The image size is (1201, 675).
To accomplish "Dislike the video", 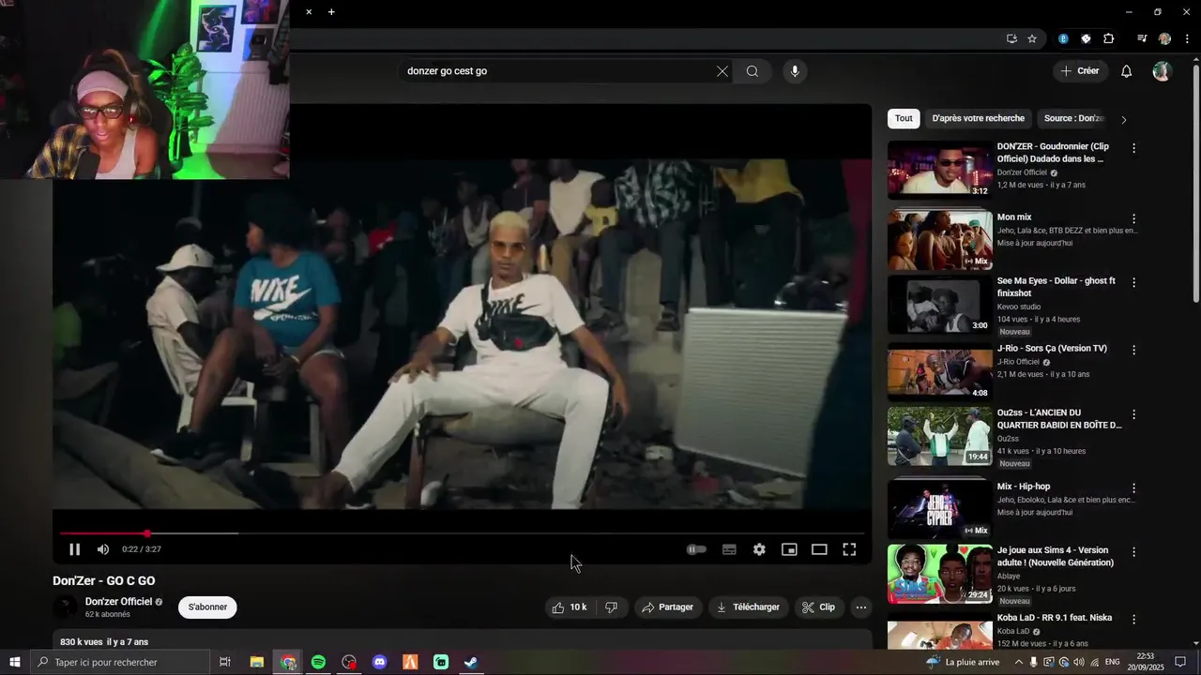I will 612,607.
